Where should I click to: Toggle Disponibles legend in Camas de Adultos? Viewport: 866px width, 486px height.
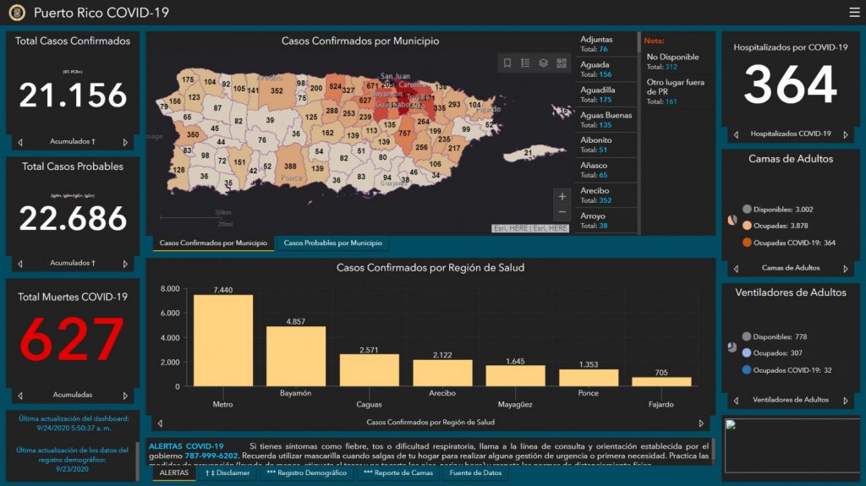point(747,210)
